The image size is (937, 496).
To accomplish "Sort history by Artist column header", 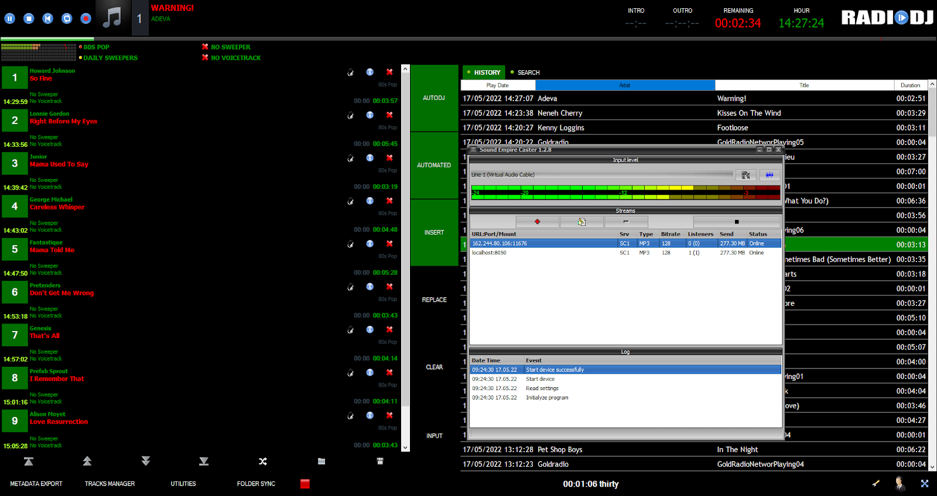I will 625,85.
